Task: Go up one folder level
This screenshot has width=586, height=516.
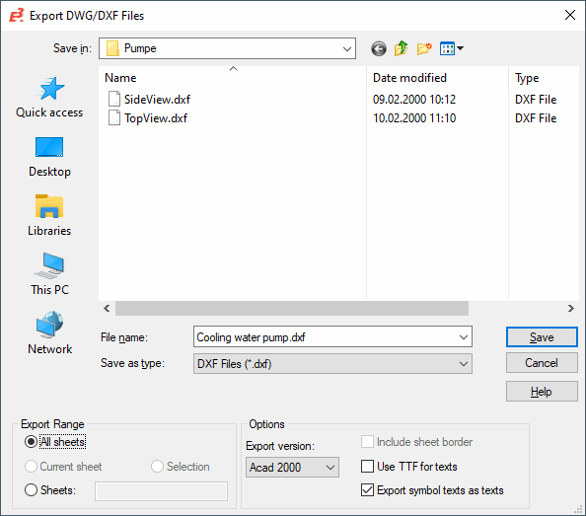Action: click(401, 48)
